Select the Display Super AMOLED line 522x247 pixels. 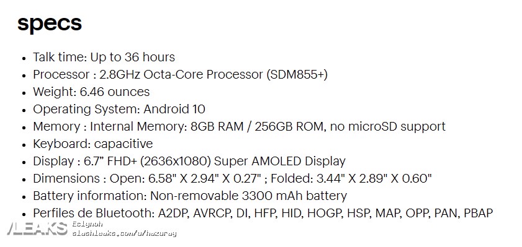click(x=189, y=161)
